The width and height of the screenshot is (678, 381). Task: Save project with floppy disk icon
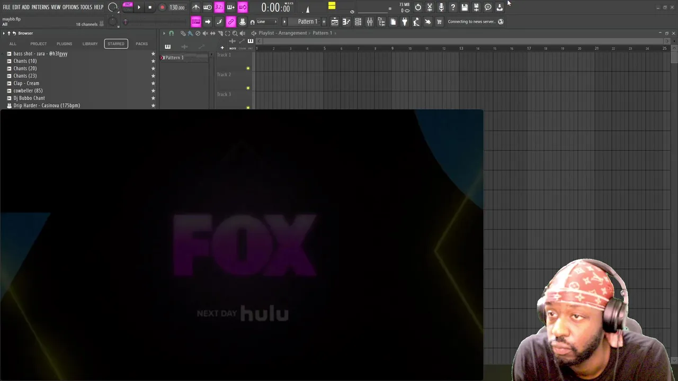pos(465,7)
